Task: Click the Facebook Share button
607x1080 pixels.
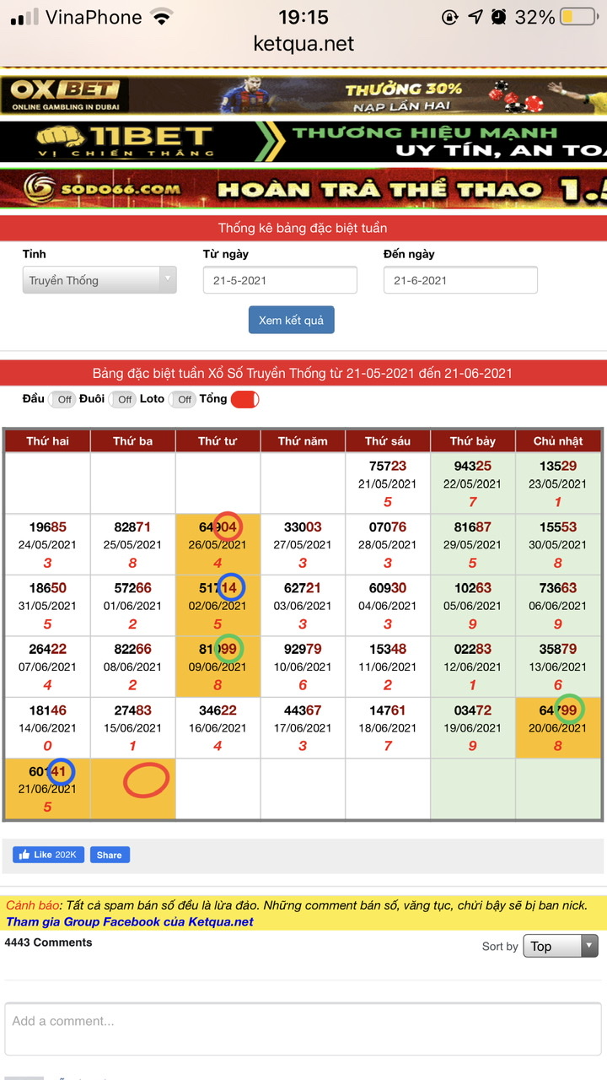Action: coord(110,855)
